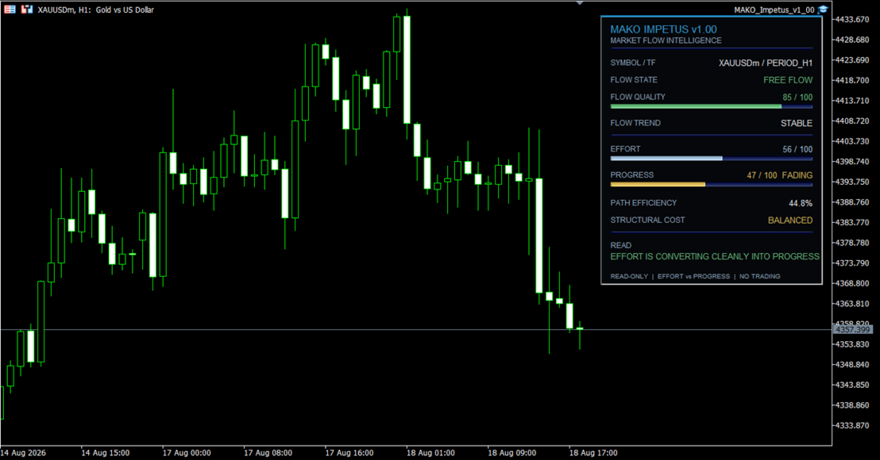
Task: Click the EFFORT IS CONVERTING CLEANLY INTO PROGRESS text
Action: (x=715, y=257)
